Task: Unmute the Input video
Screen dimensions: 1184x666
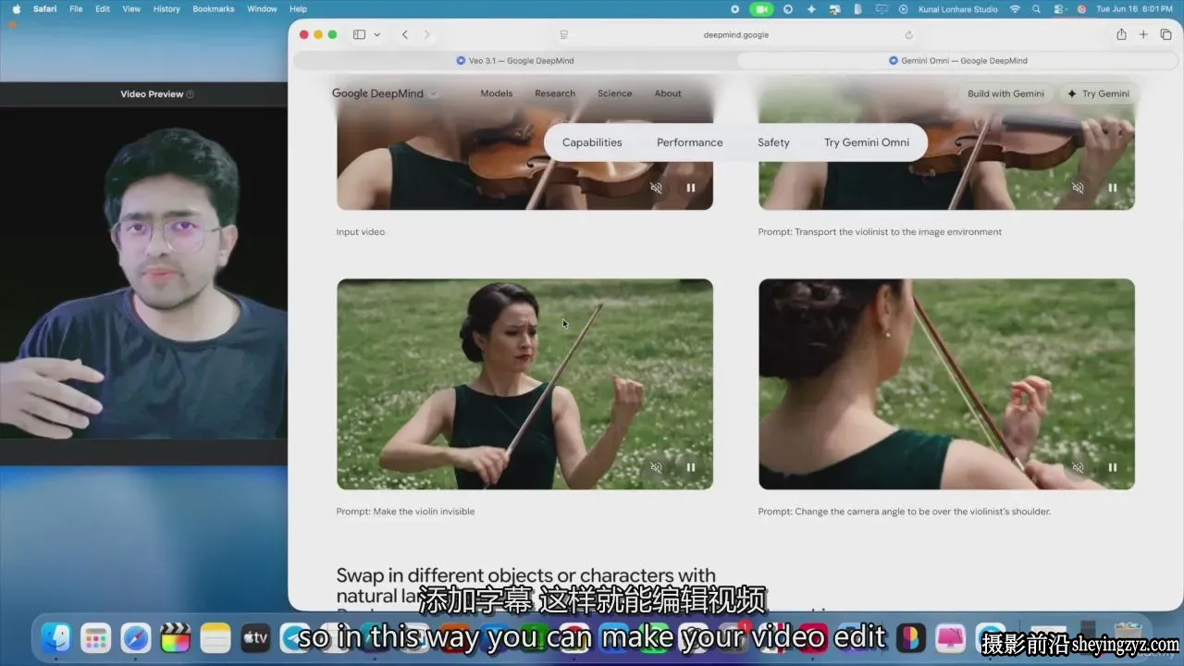Action: [x=656, y=188]
